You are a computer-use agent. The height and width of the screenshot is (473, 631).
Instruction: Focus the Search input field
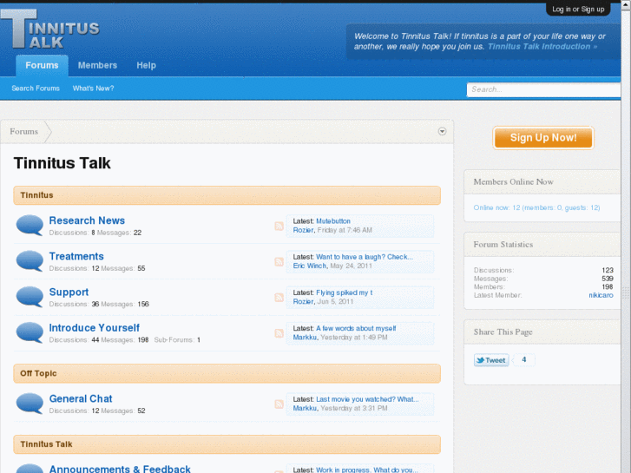pyautogui.click(x=543, y=89)
